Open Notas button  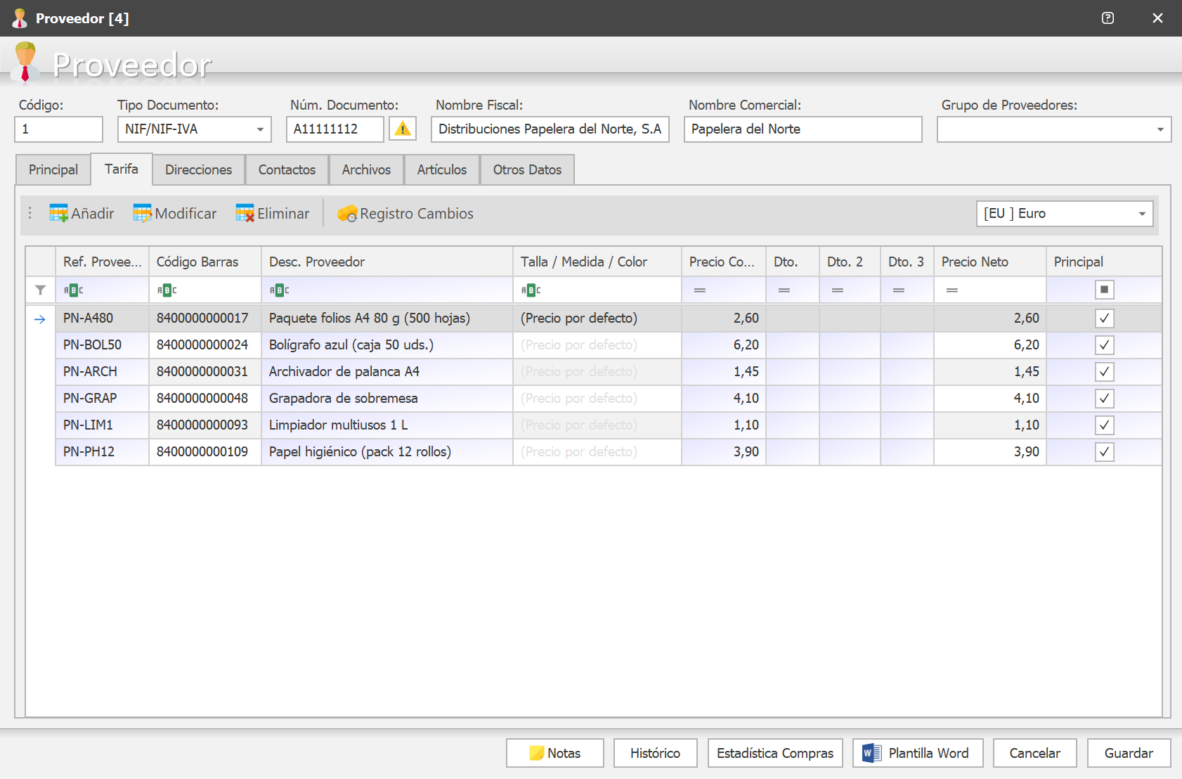point(554,753)
